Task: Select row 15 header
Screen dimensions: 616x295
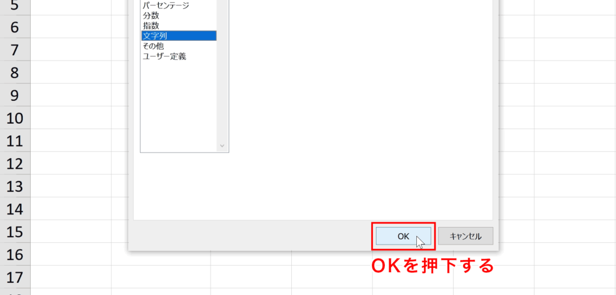Action: (15, 231)
